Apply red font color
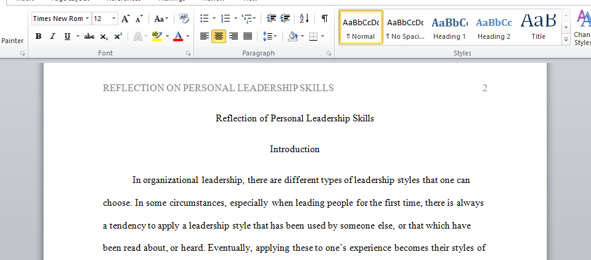This screenshot has height=260, width=591. (x=178, y=36)
